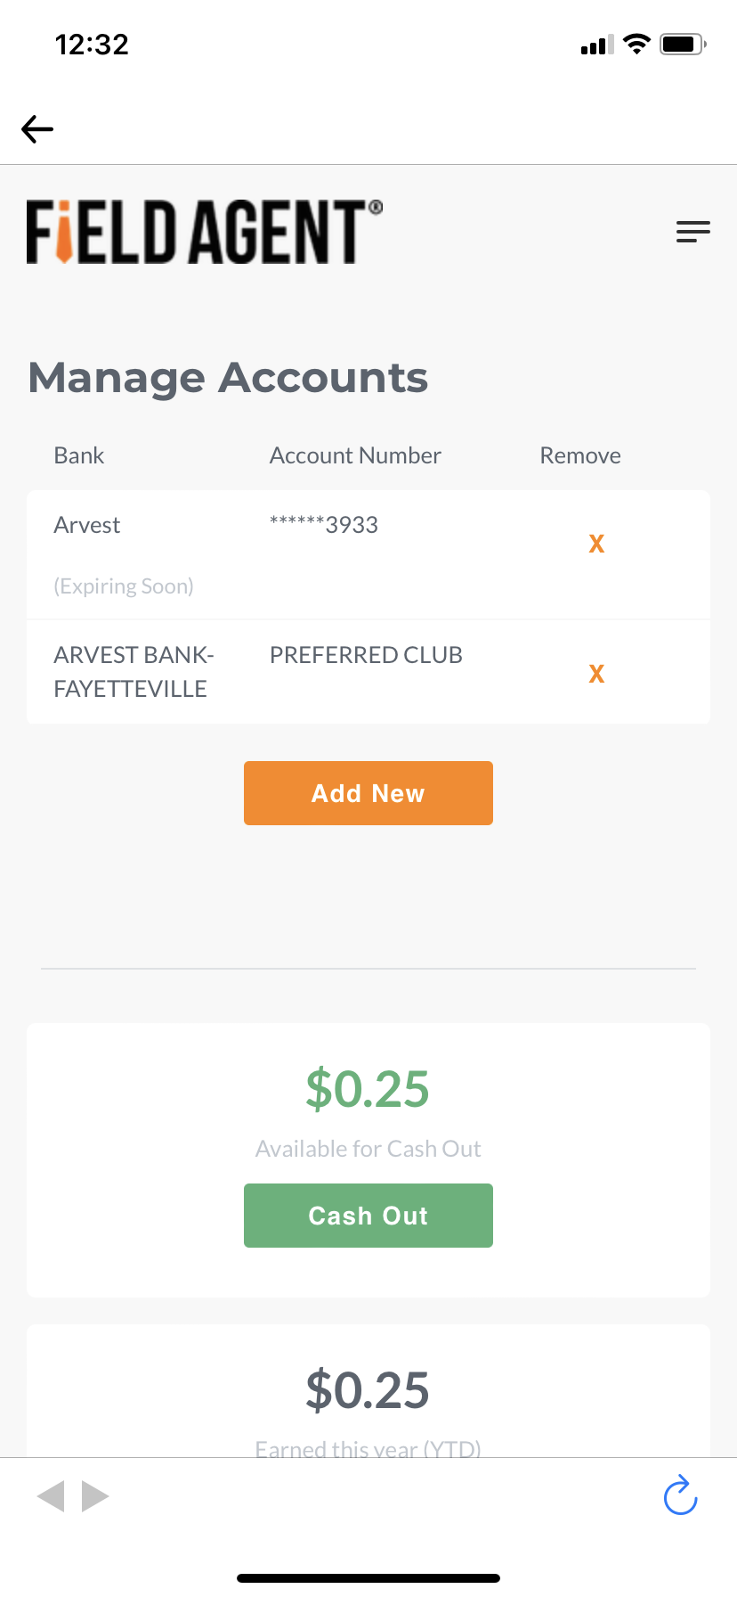Tap the Account Number column header
Viewport: 737px width, 1597px height.
pos(355,455)
